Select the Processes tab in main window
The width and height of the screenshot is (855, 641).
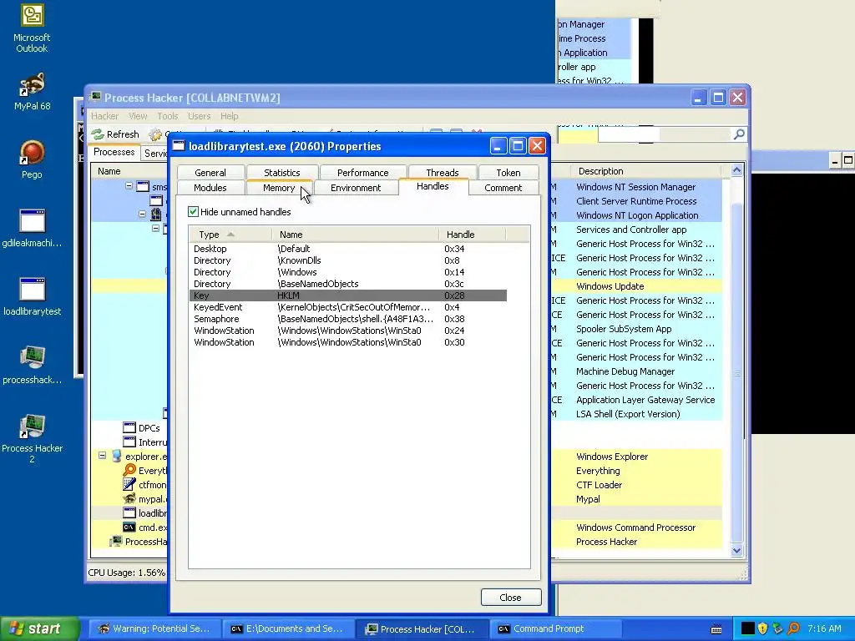pos(114,152)
